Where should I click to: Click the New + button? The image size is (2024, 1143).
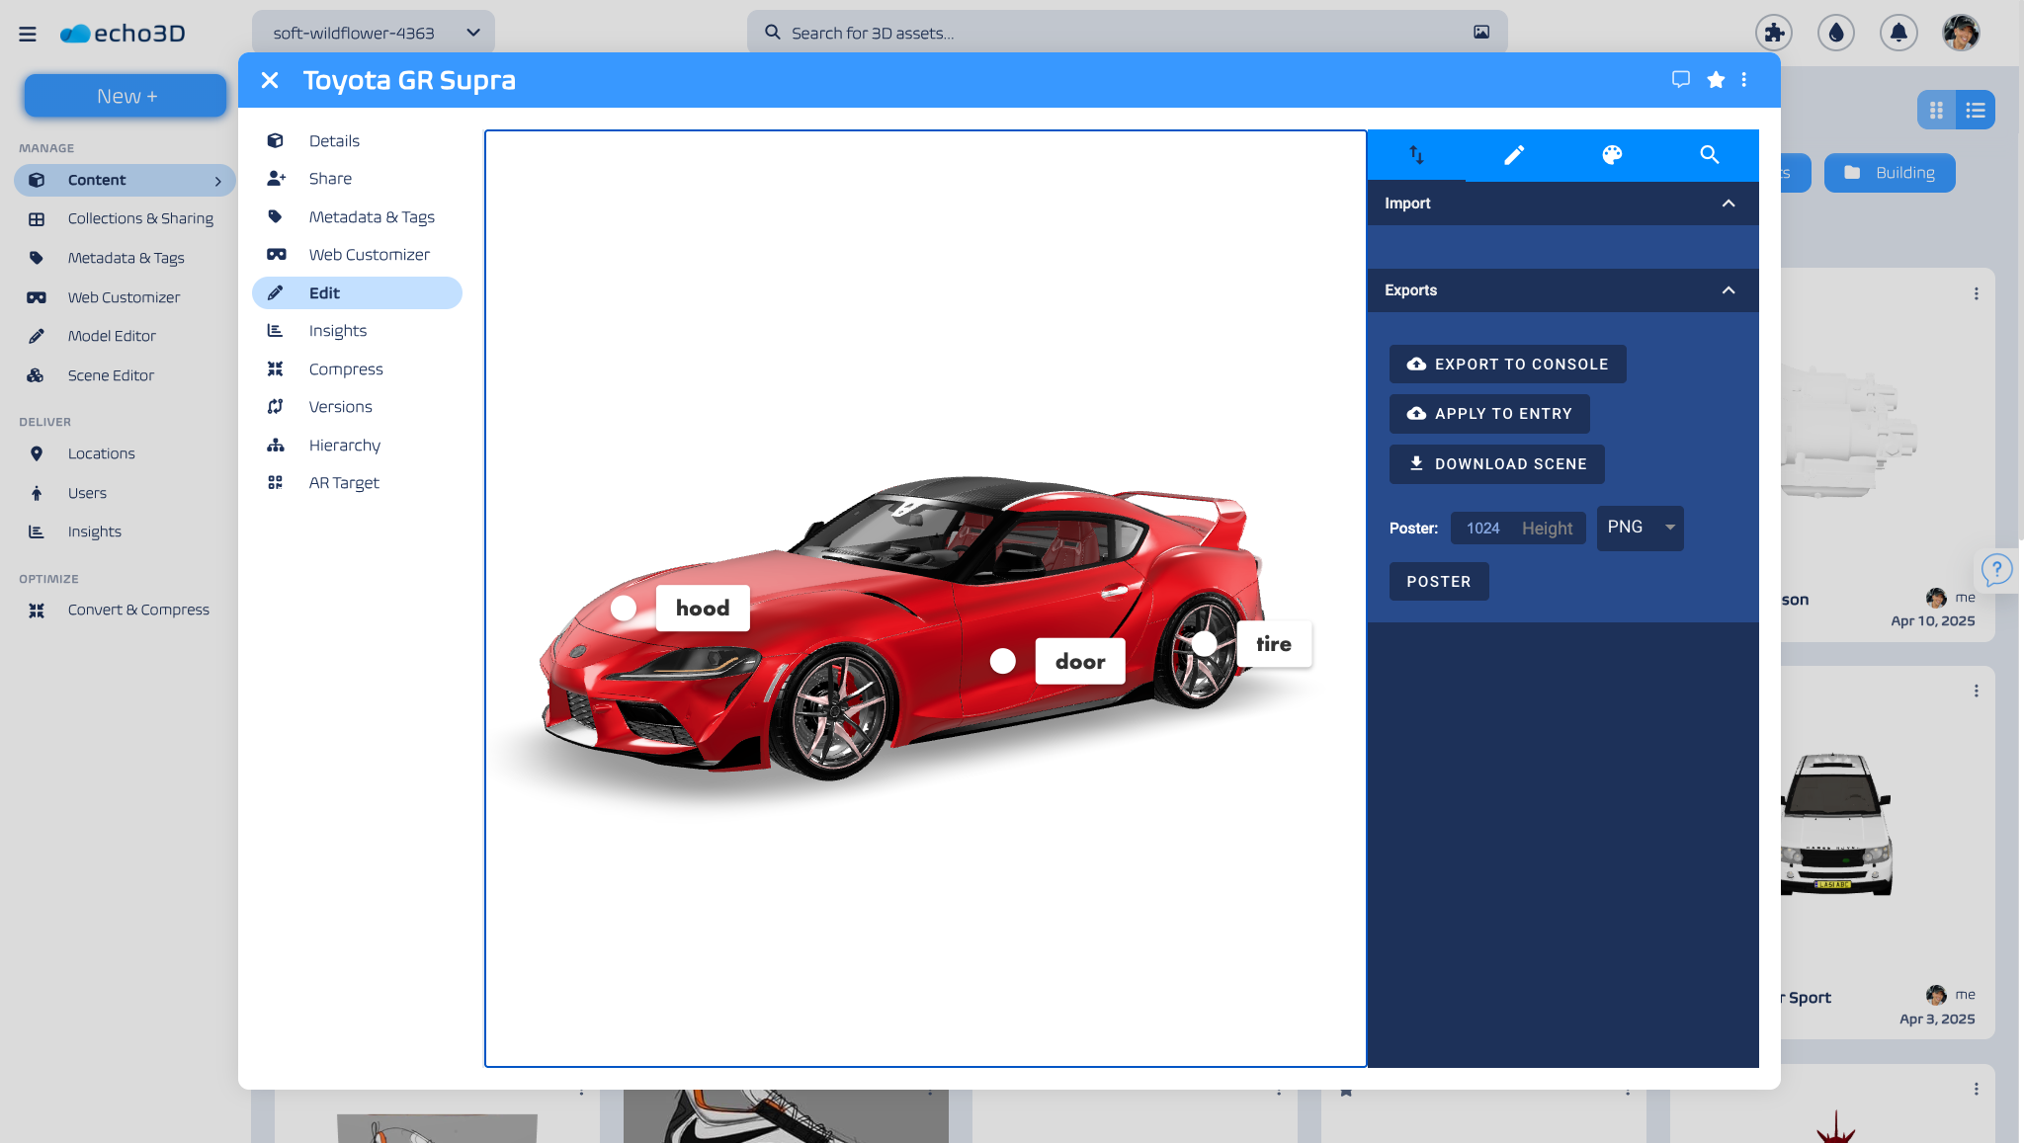126,96
